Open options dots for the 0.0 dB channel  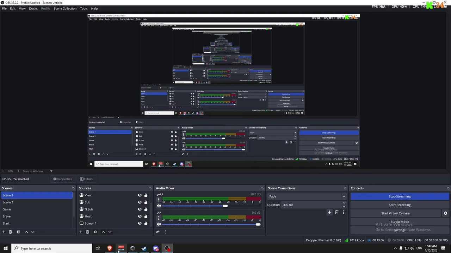click(159, 218)
